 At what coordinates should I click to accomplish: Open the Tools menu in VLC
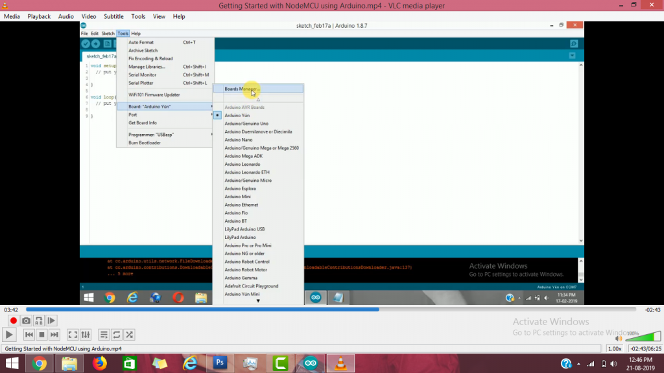(138, 16)
